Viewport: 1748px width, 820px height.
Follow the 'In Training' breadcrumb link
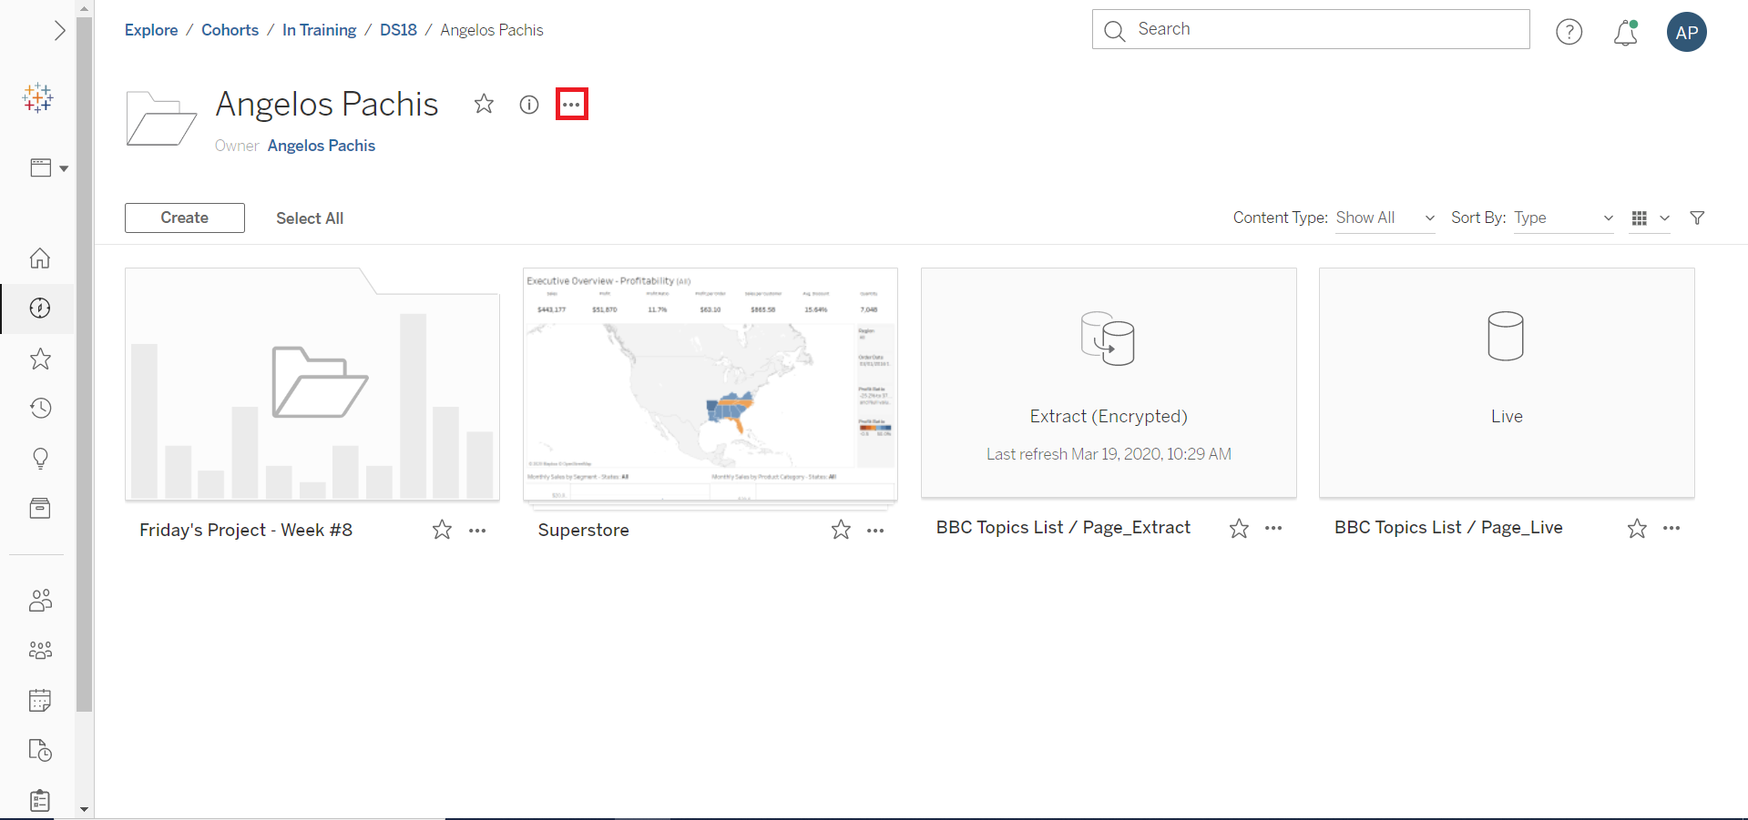319,29
